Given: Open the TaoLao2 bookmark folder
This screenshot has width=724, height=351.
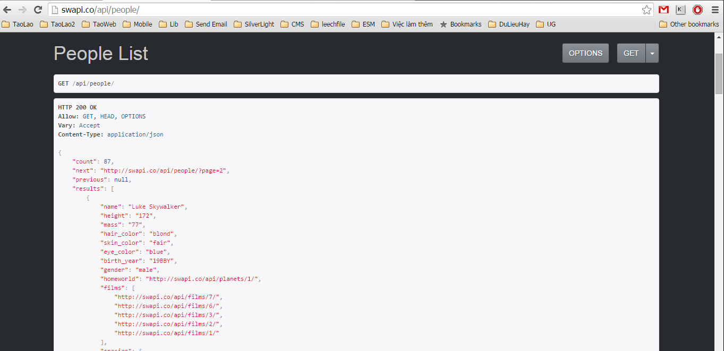Looking at the screenshot, I should (57, 24).
